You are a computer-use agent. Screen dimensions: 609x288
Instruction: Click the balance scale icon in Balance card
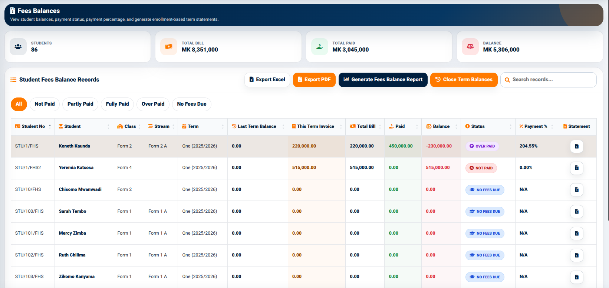(470, 47)
